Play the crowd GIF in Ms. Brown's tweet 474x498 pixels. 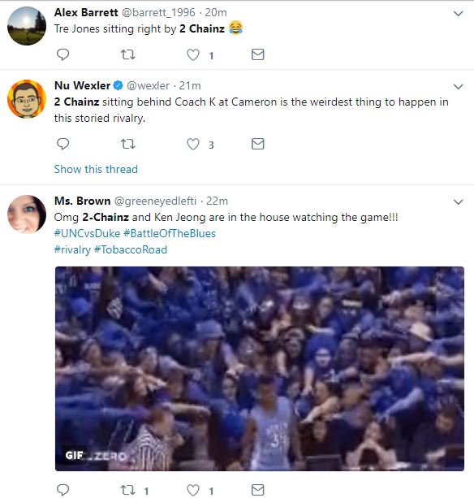[260, 369]
